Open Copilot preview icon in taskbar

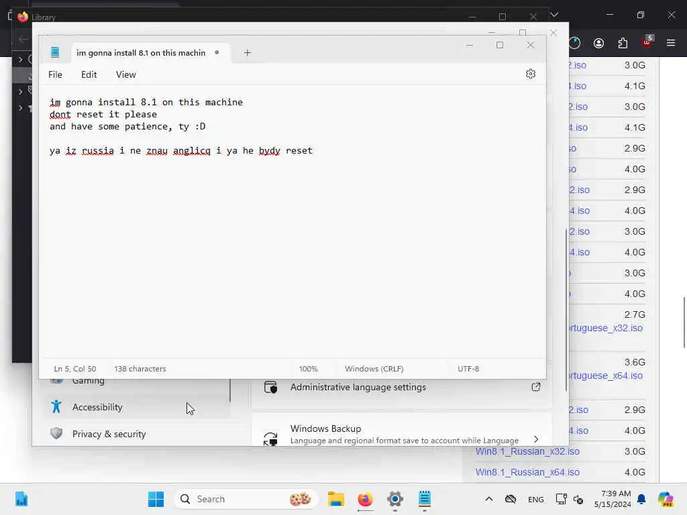click(x=666, y=499)
